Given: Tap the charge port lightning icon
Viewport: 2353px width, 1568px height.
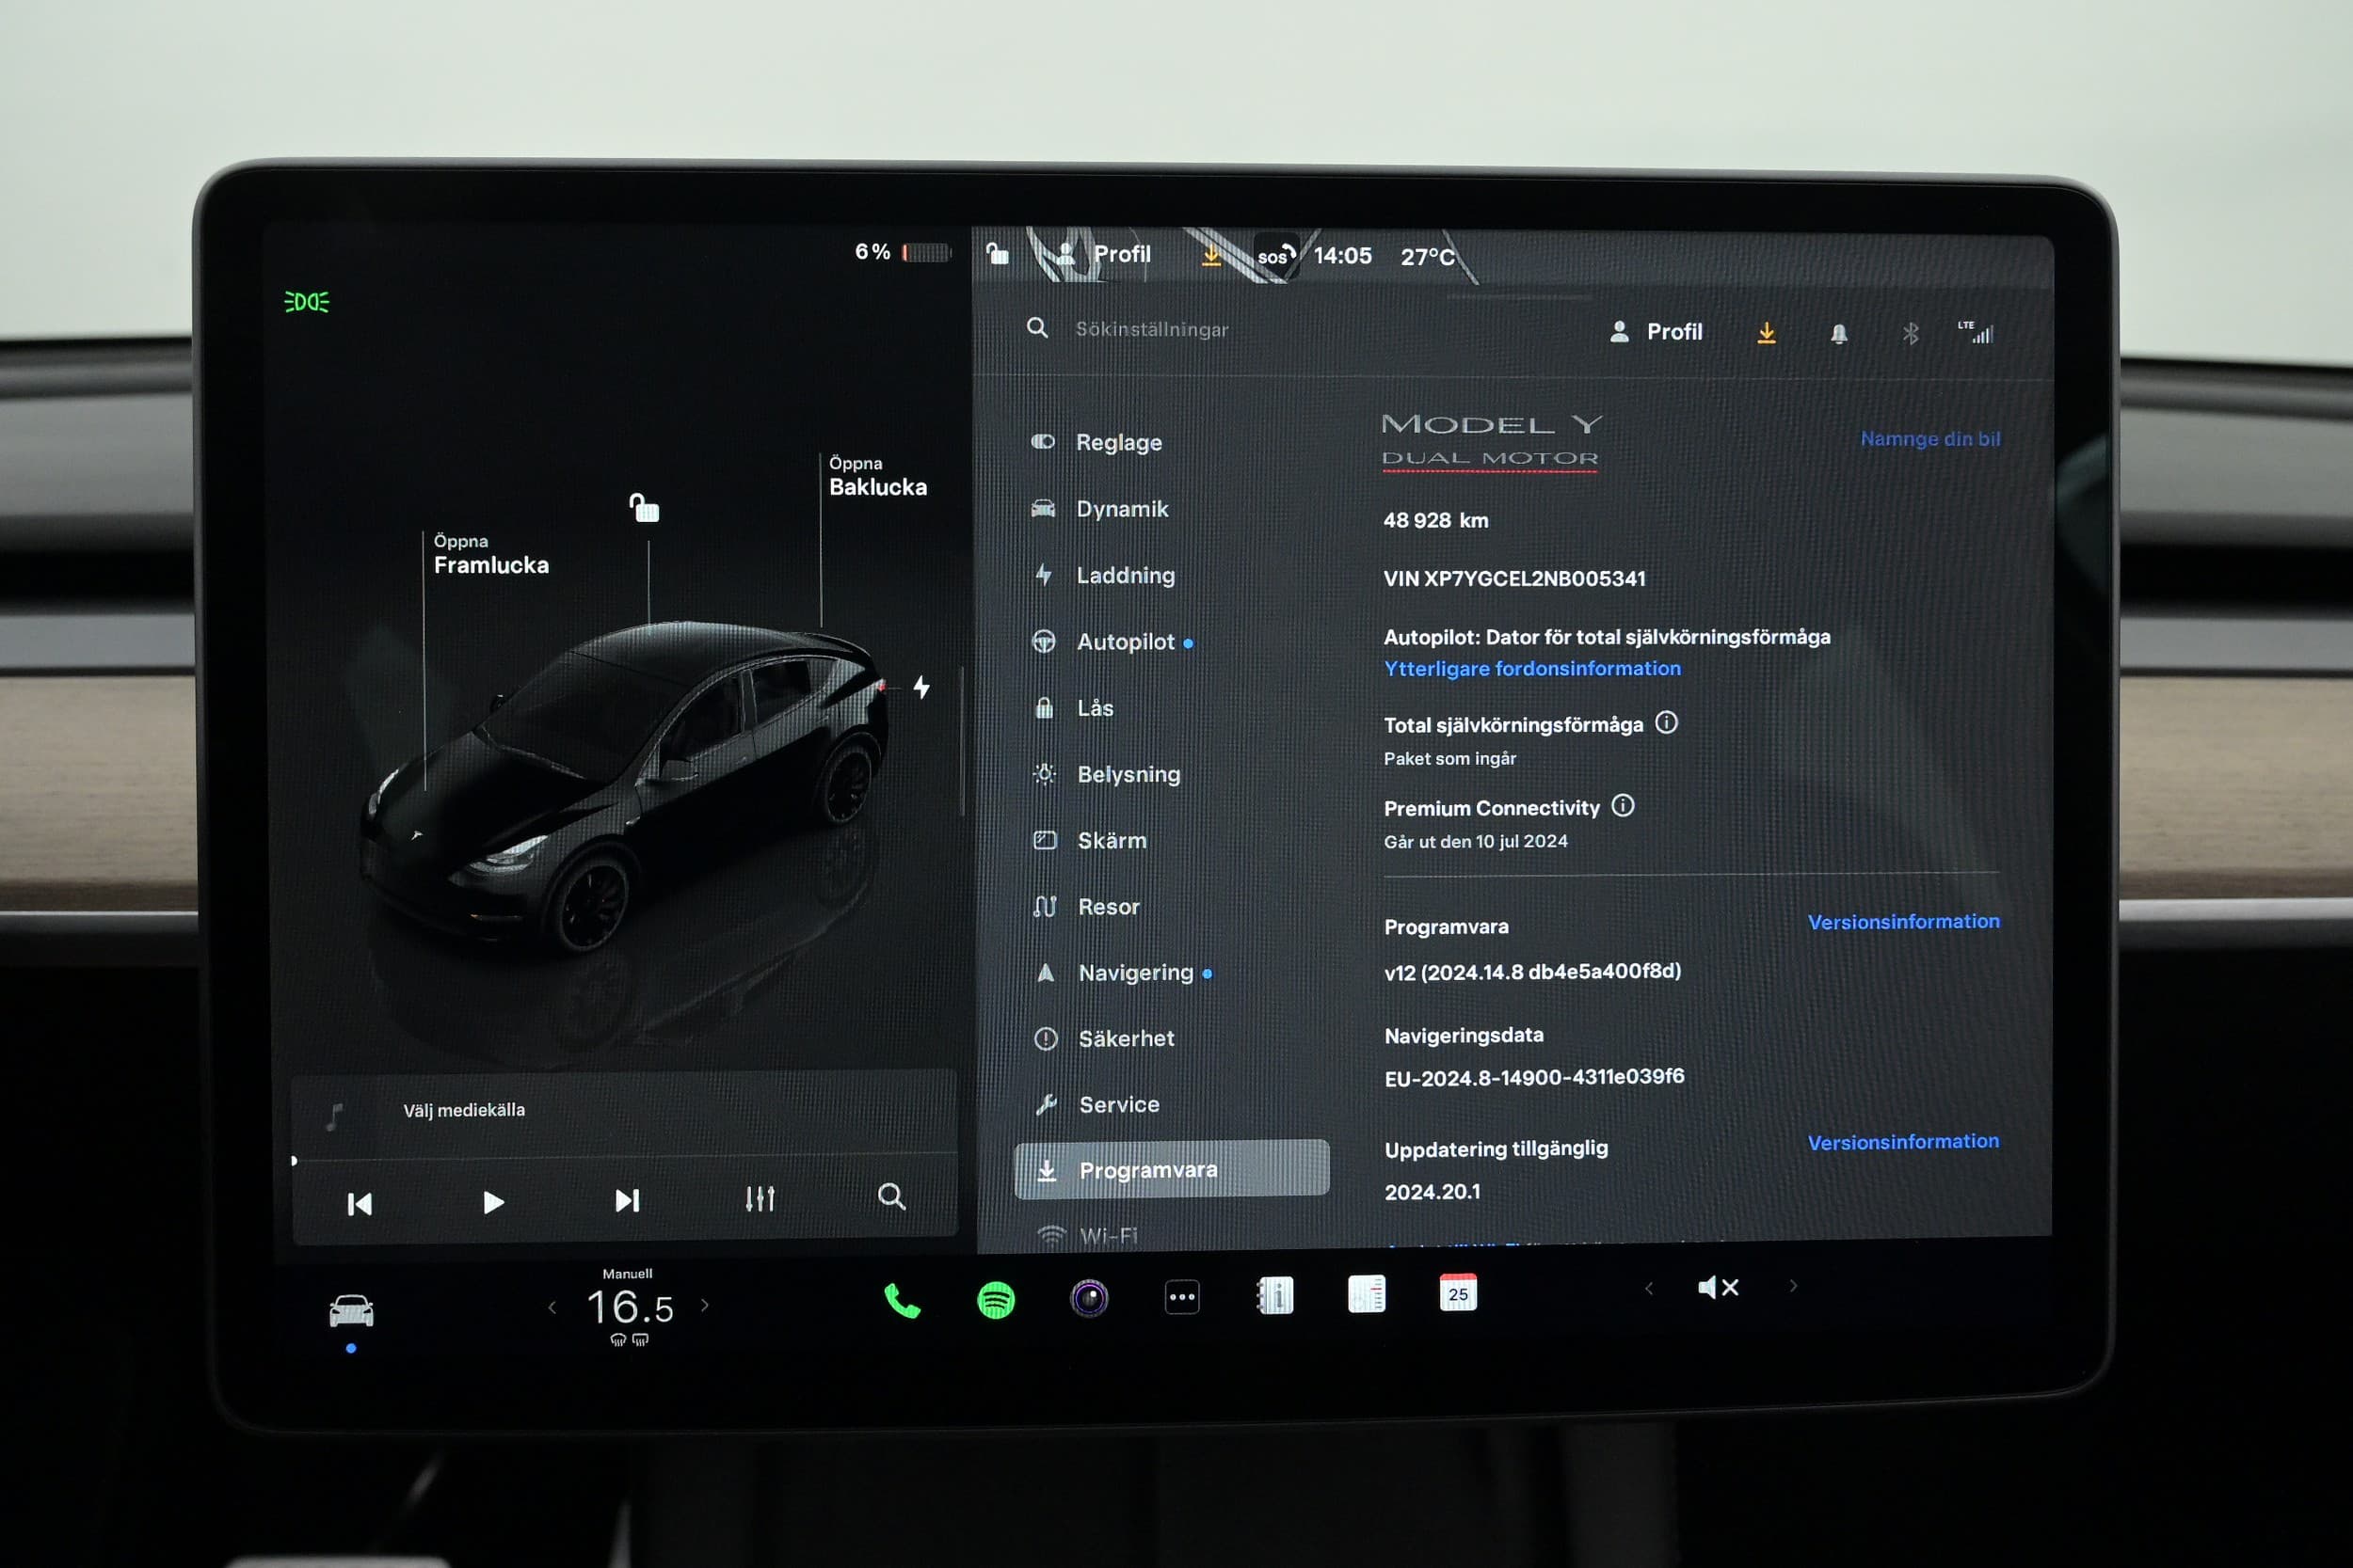Looking at the screenshot, I should pos(921,687).
